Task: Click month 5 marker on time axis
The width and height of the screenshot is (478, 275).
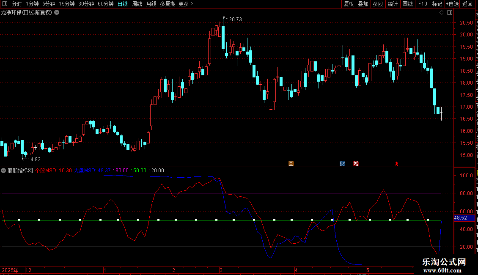Action: coord(368,270)
